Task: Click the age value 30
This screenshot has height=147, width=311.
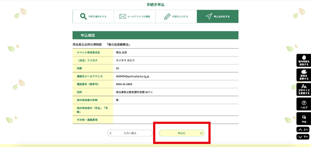Action: pyautogui.click(x=117, y=68)
